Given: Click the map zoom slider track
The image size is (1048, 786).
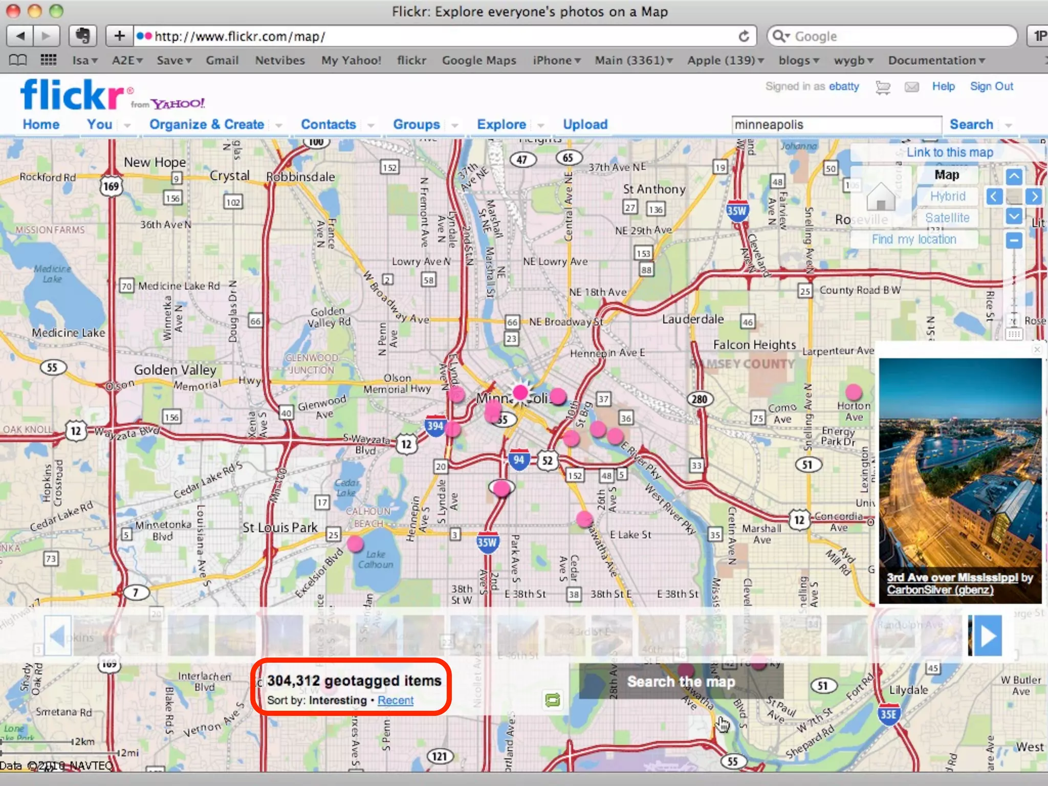Looking at the screenshot, I should pos(1014,287).
